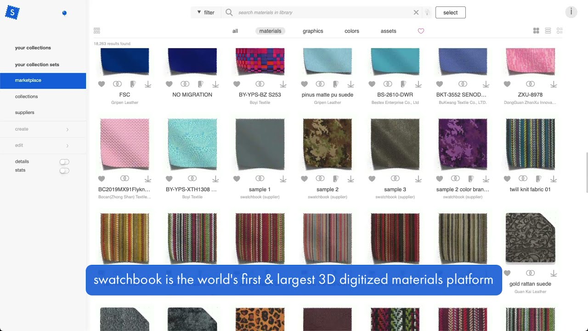Show favorites with the pink heart tab
This screenshot has height=331, width=588.
[x=421, y=31]
